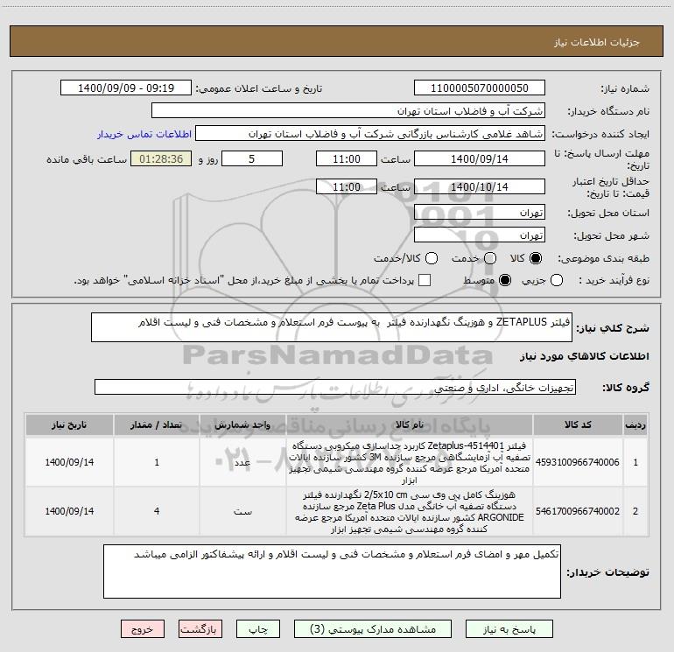Click the need number field 1100005070000050
This screenshot has width=674, height=652.
pyautogui.click(x=480, y=88)
